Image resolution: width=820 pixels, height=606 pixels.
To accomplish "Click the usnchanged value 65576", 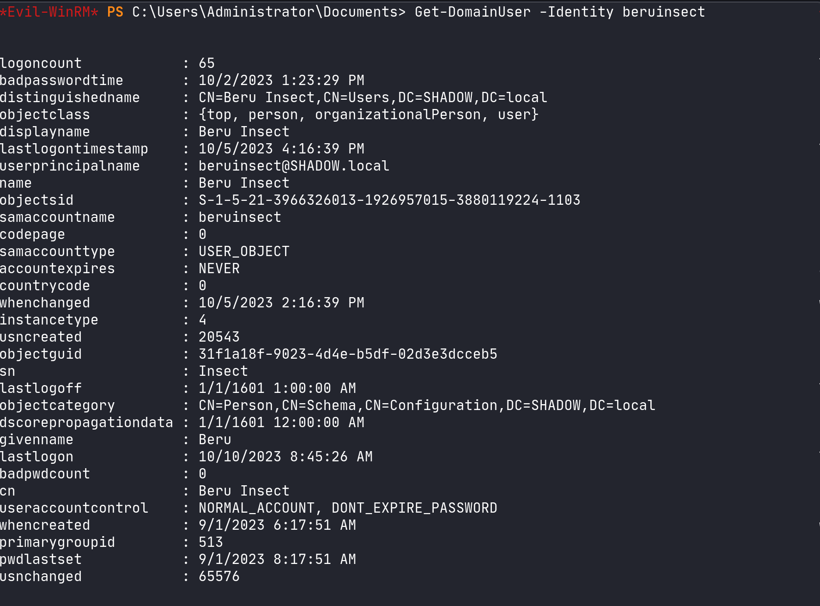I will 219,576.
